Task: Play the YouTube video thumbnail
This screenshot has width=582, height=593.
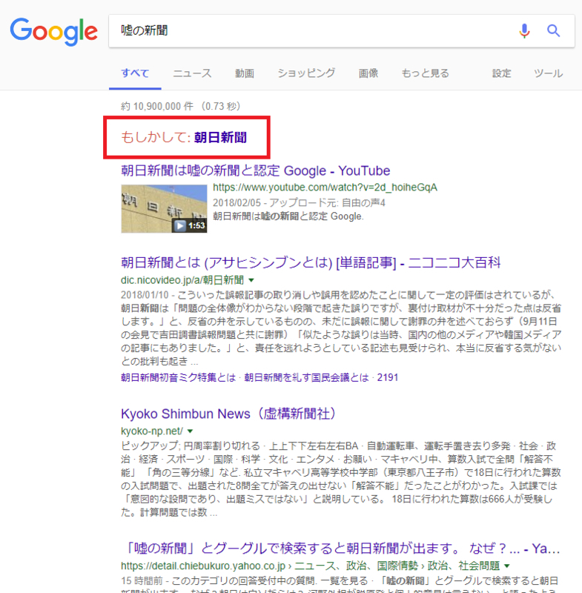Action: [164, 209]
